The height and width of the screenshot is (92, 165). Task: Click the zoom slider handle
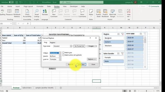coord(146,91)
